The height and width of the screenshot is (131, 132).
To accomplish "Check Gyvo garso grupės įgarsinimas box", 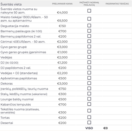I will tap(89, 52).
